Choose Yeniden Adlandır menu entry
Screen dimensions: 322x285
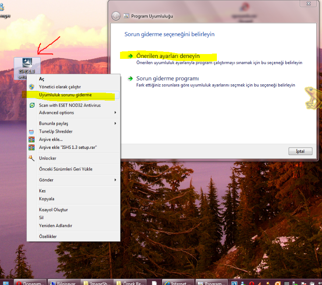56,226
